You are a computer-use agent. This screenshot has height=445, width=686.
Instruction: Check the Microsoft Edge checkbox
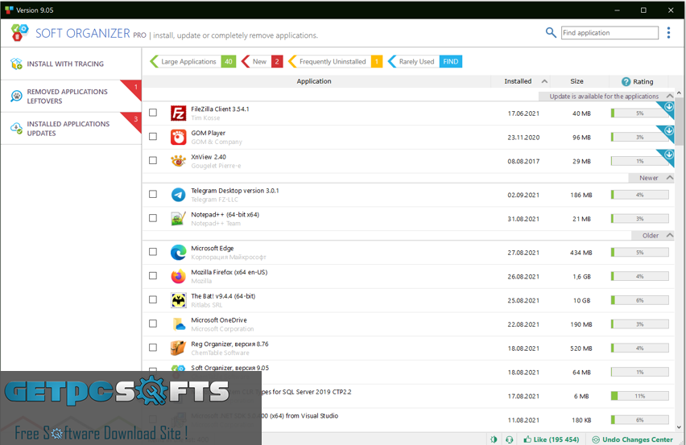(x=153, y=252)
